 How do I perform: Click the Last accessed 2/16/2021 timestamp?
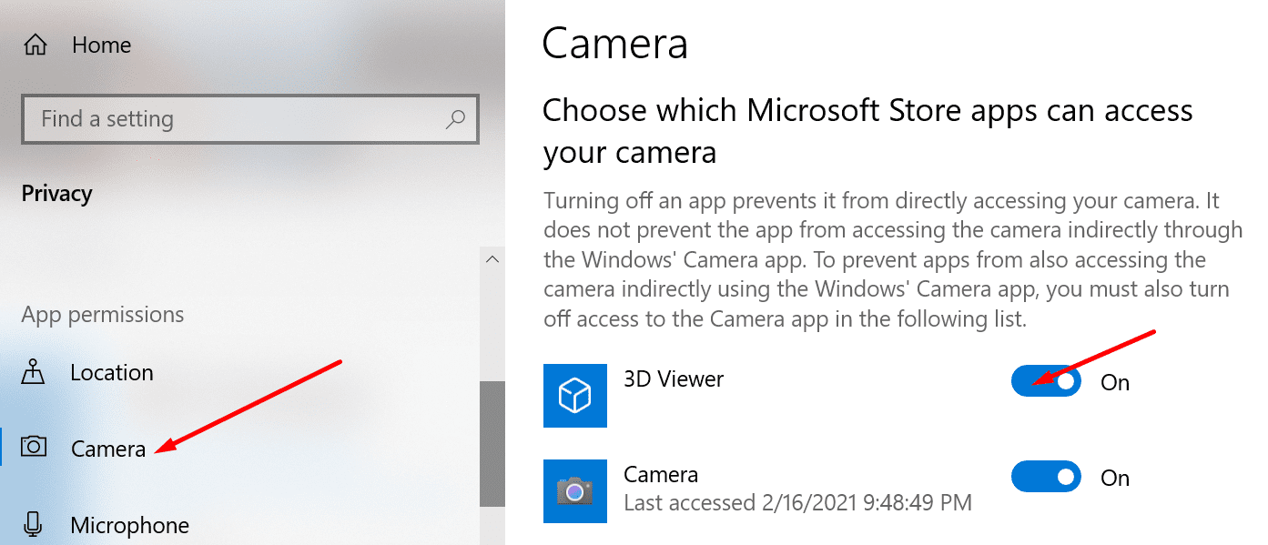[797, 502]
